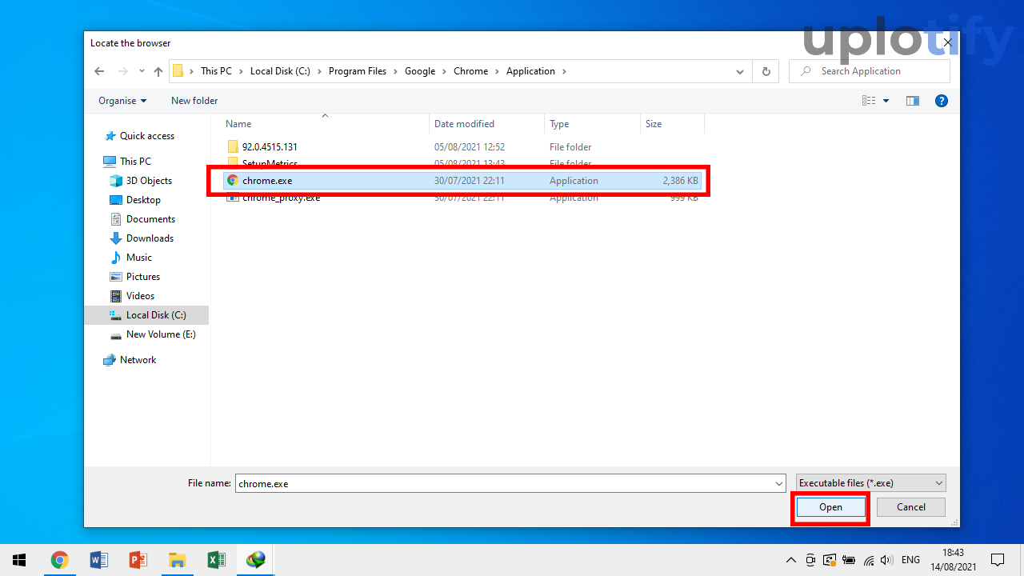Sort by Date modified column

(464, 124)
